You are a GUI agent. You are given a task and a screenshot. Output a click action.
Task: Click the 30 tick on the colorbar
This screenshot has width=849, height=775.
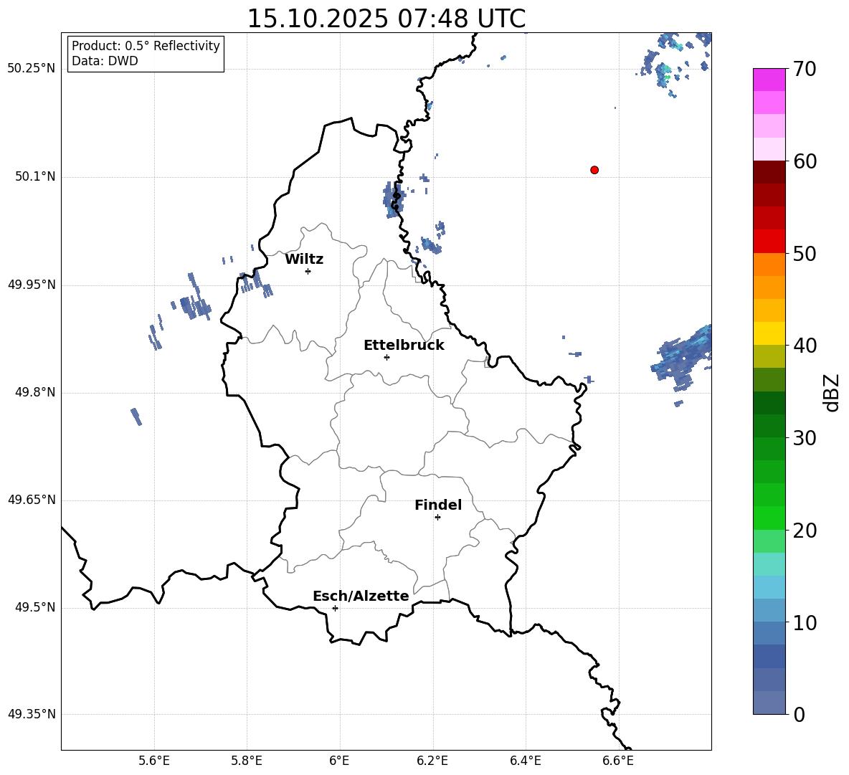point(805,438)
